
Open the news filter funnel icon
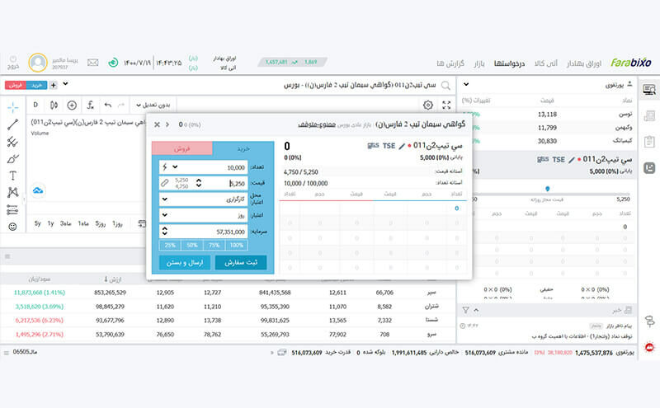465,310
